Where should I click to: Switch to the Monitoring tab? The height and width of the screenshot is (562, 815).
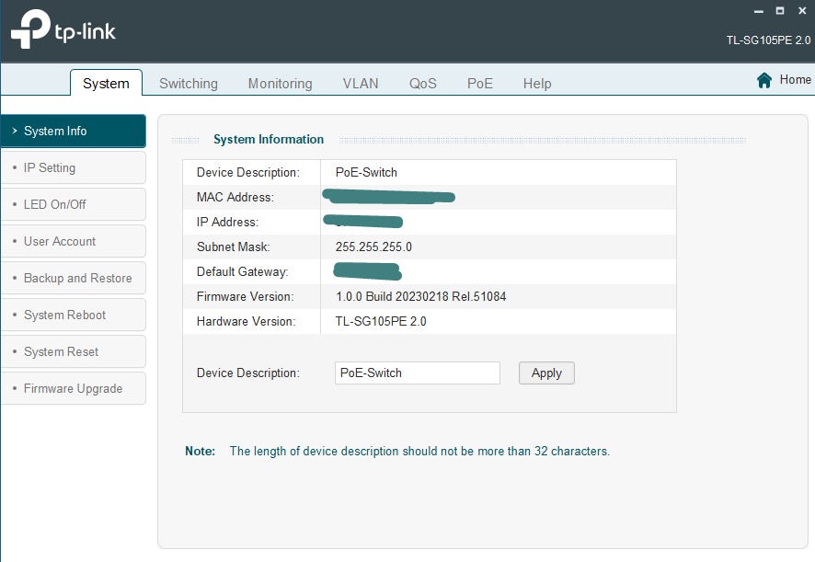point(280,84)
